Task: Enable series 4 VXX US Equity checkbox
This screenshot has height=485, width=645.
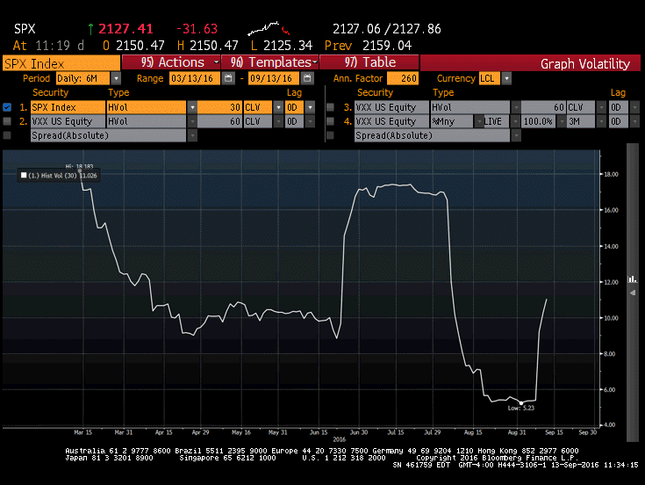Action: 330,121
